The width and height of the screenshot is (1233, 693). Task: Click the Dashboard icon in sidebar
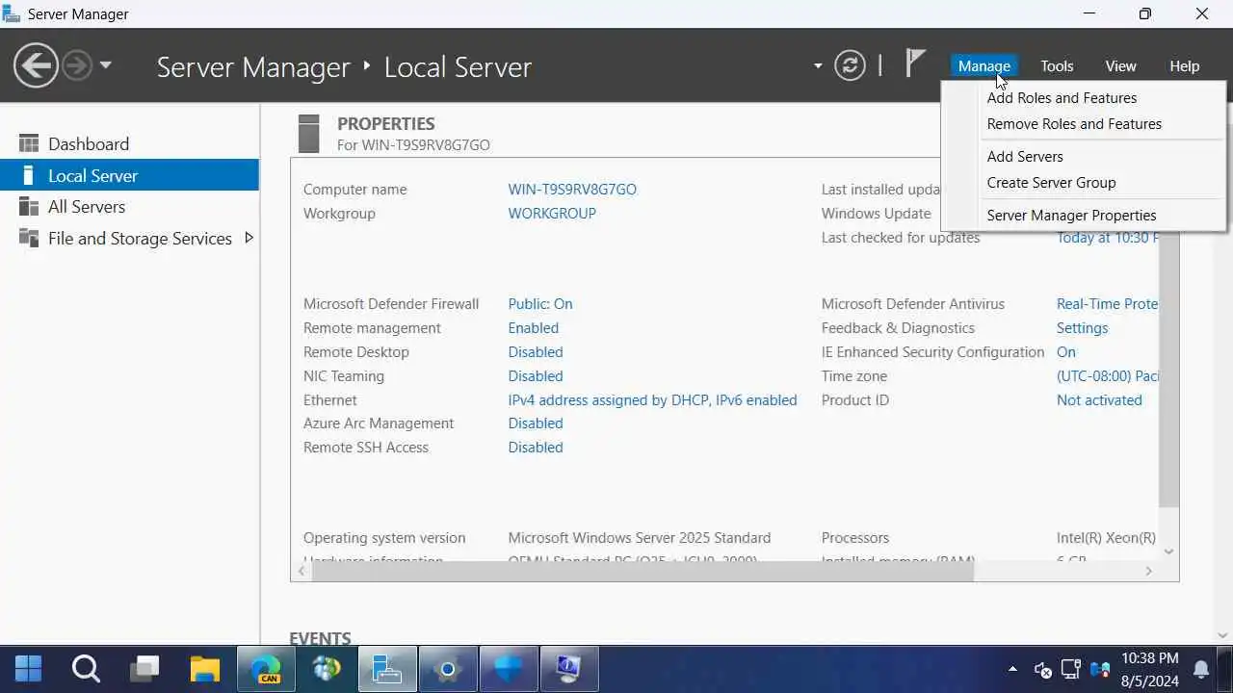coord(29,143)
